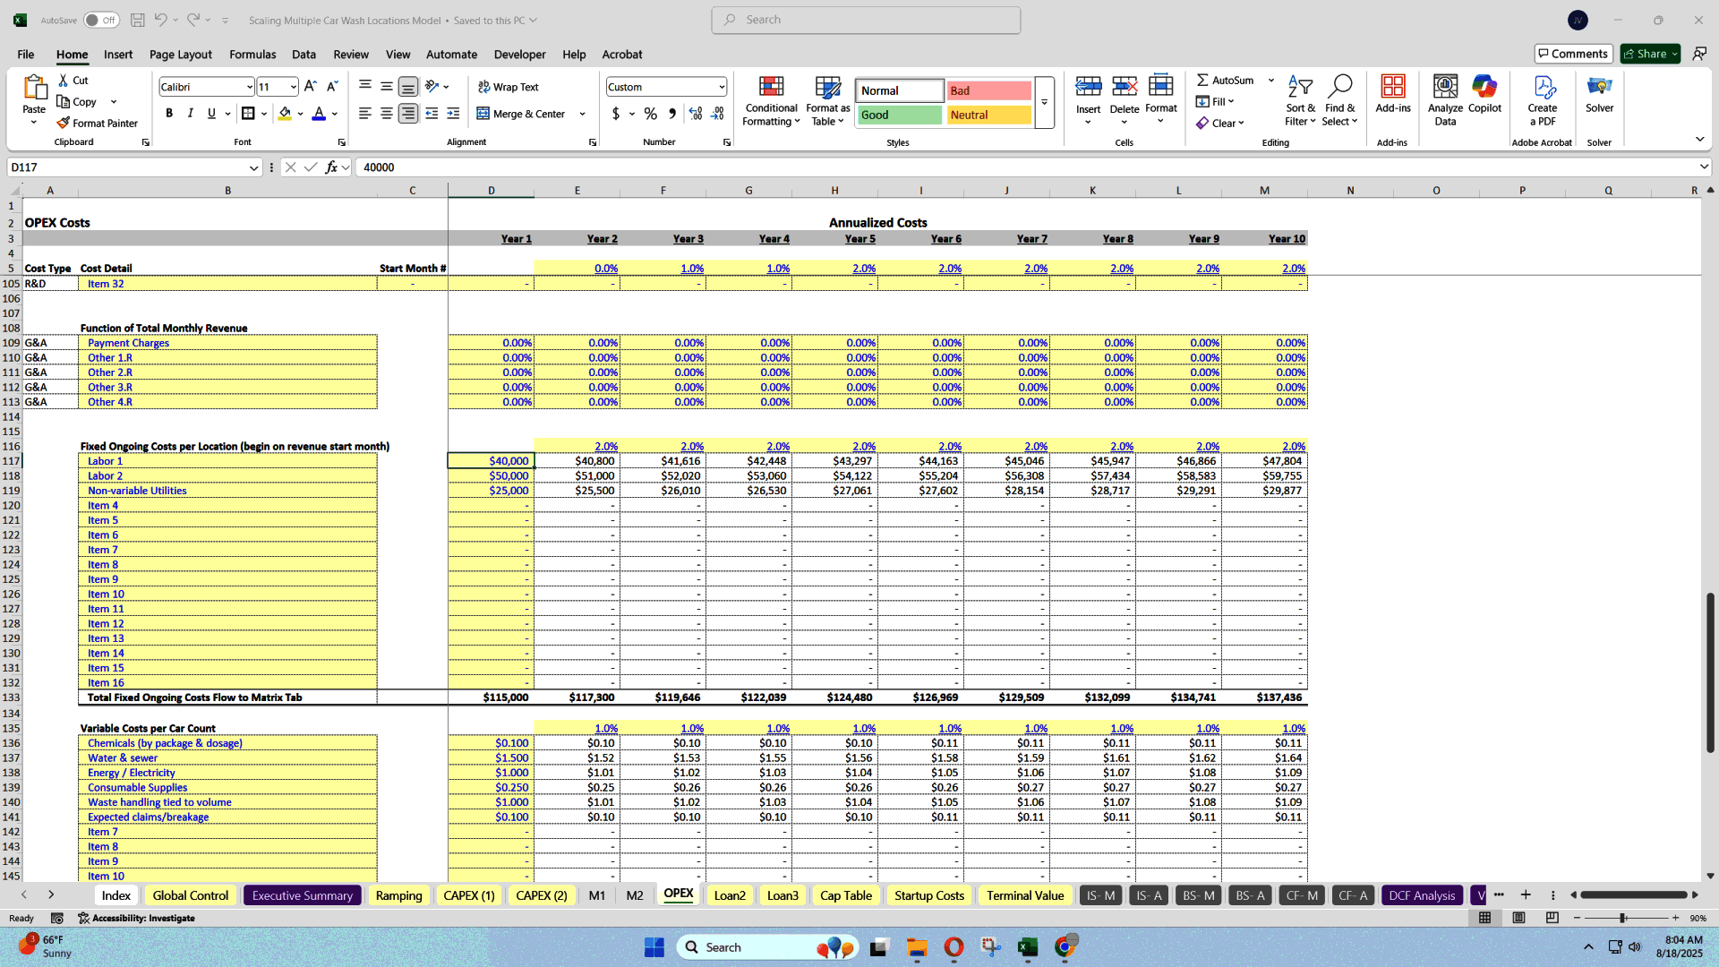The height and width of the screenshot is (967, 1719).
Task: Decrease decimal places
Action: pos(717,114)
